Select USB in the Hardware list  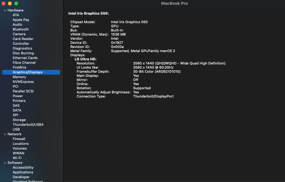tap(16, 129)
